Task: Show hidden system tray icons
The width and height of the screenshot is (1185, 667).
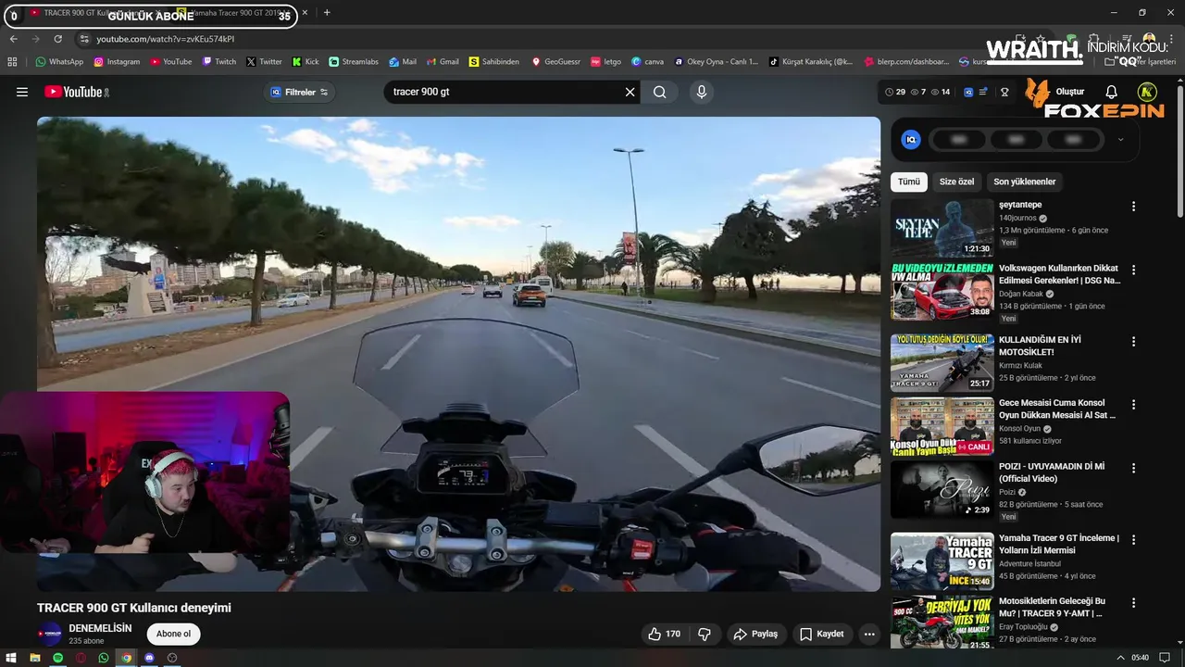Action: click(x=1121, y=658)
